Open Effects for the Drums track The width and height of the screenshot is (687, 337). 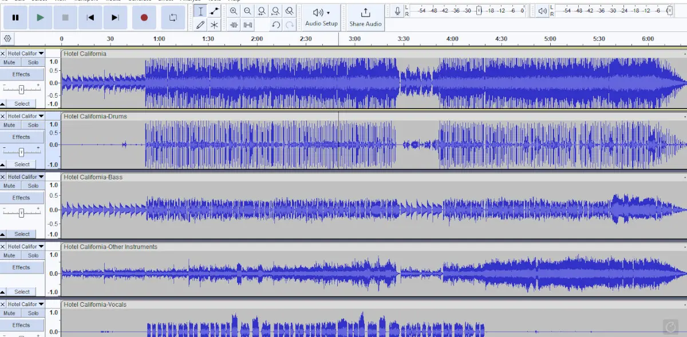tap(22, 137)
